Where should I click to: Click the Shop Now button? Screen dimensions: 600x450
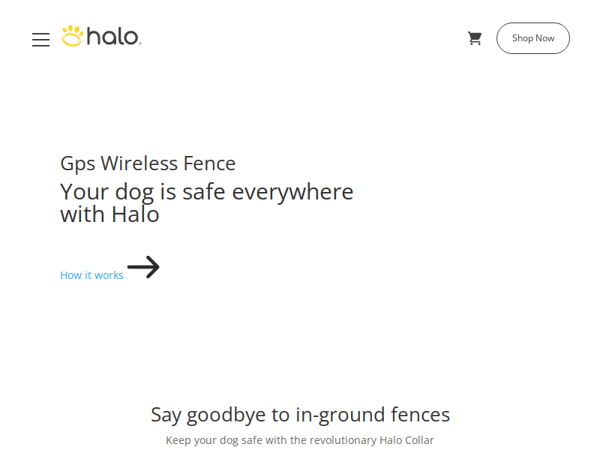(532, 37)
